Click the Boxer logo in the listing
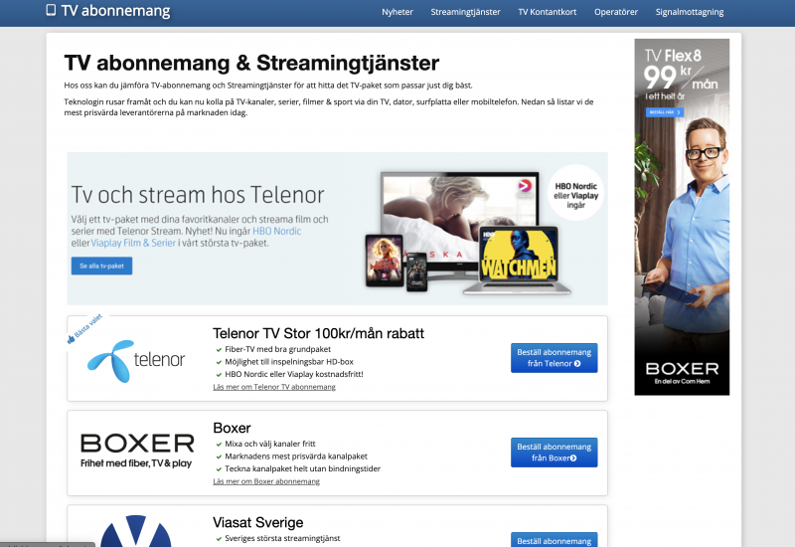Image resolution: width=795 pixels, height=547 pixels. (137, 451)
